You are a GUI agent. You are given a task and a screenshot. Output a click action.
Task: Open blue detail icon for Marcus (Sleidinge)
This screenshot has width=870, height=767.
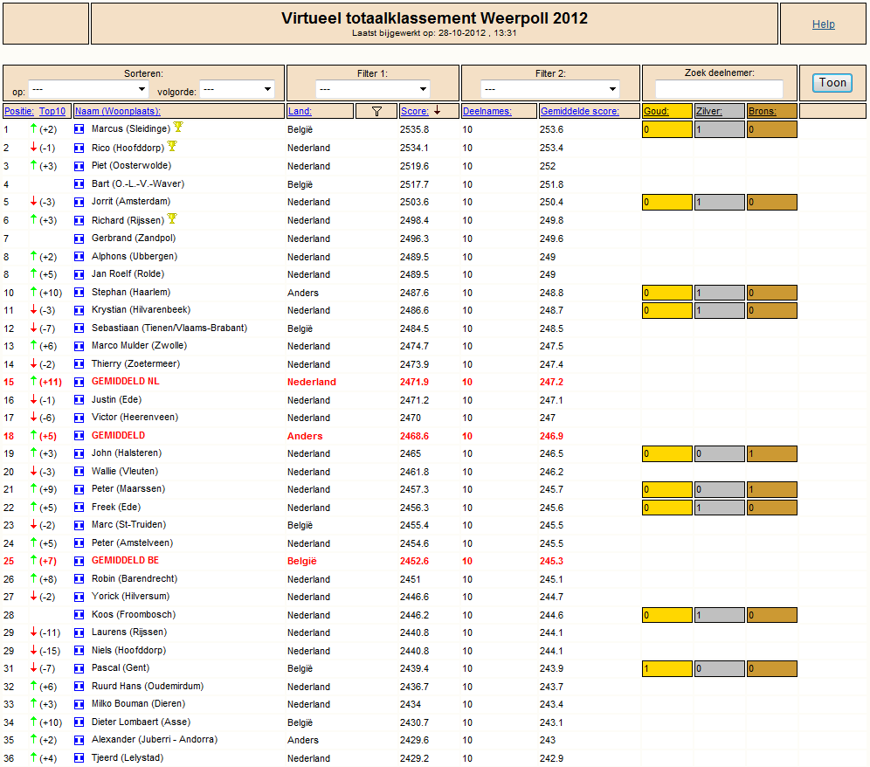click(79, 128)
